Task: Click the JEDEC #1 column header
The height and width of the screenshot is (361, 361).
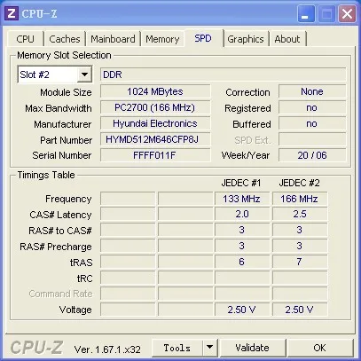Action: (x=241, y=183)
